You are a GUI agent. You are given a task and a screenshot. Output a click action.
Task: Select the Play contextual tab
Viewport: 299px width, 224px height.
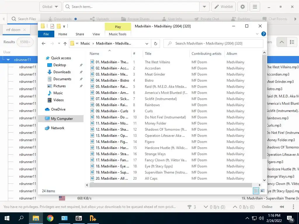point(118,27)
